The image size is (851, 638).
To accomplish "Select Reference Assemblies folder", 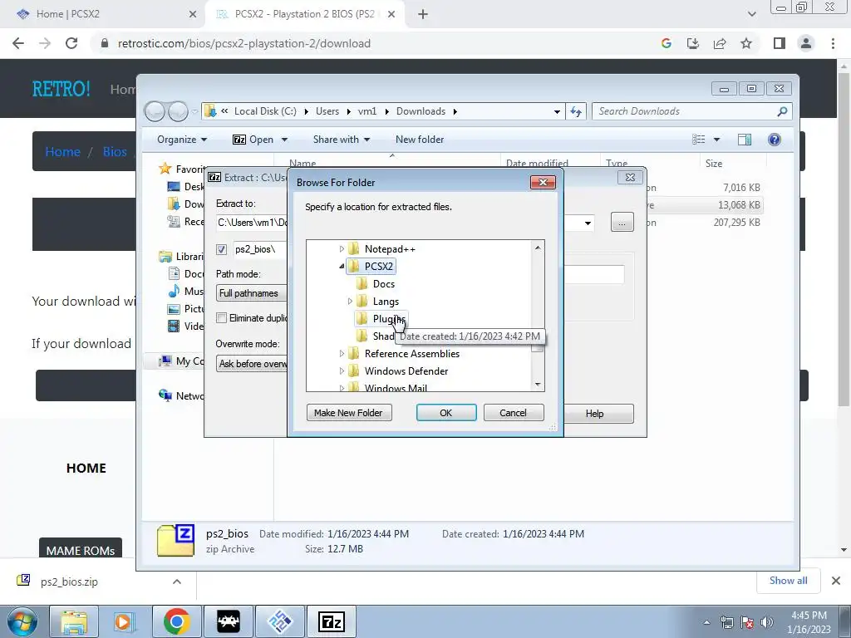I will pyautogui.click(x=412, y=354).
